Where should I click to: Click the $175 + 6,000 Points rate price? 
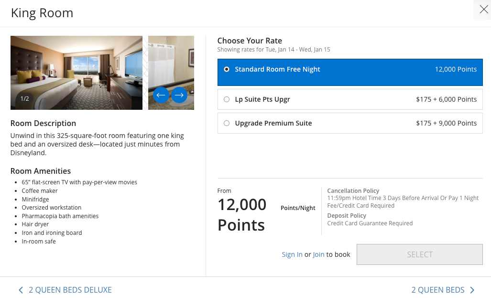446,99
